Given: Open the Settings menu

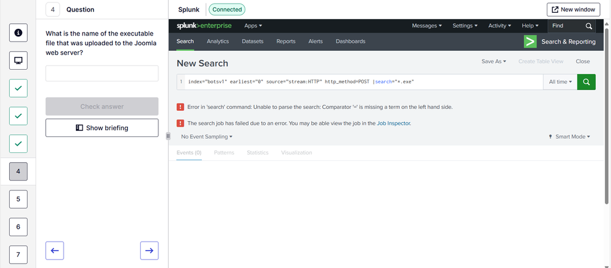Looking at the screenshot, I should click(x=465, y=26).
